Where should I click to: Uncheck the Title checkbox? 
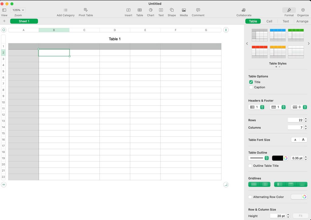click(x=251, y=82)
